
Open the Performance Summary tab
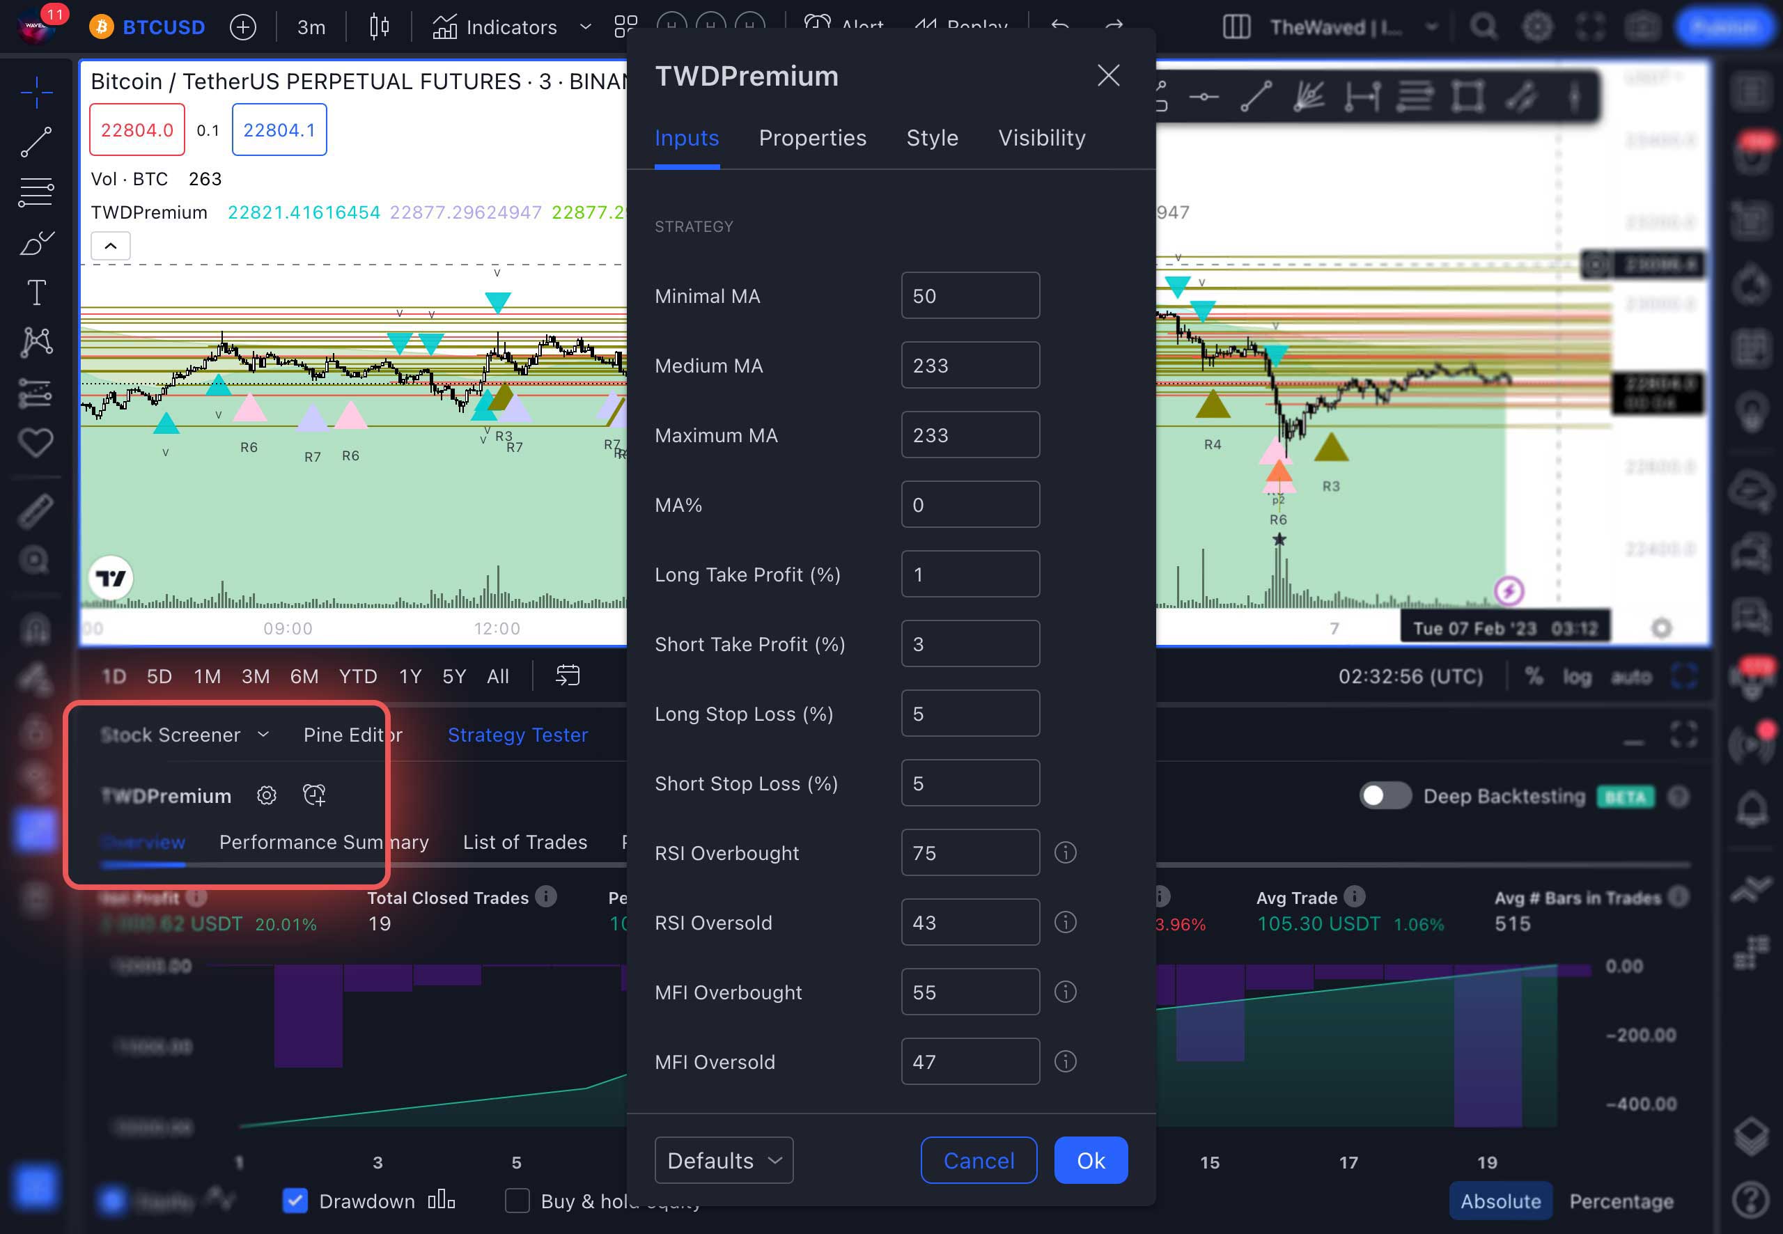pyautogui.click(x=324, y=842)
